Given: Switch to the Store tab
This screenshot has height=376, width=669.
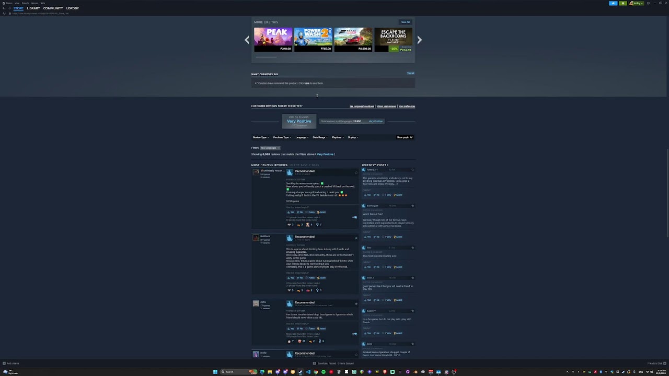Looking at the screenshot, I should point(18,8).
